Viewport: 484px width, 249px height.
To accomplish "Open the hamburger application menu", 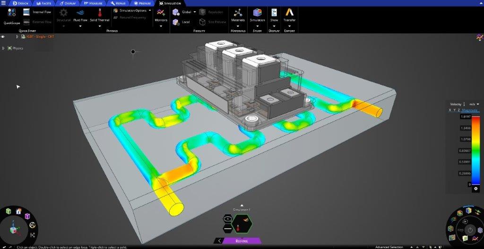I will click(3, 3).
